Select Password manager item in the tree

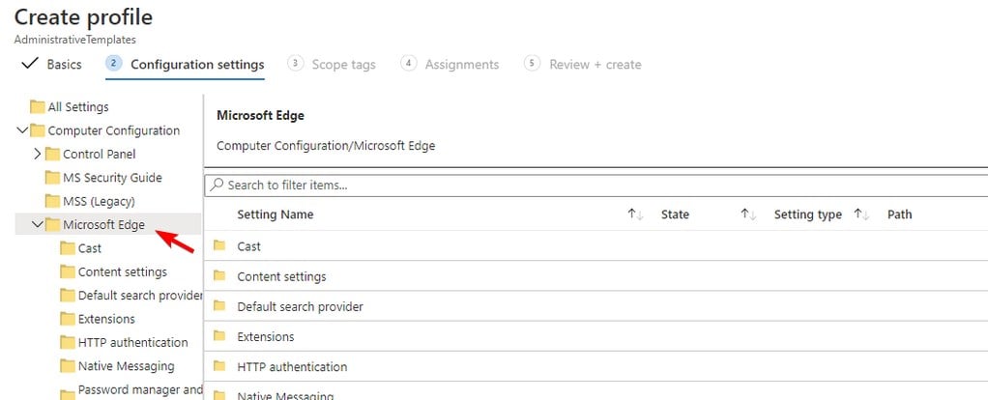coord(140,390)
